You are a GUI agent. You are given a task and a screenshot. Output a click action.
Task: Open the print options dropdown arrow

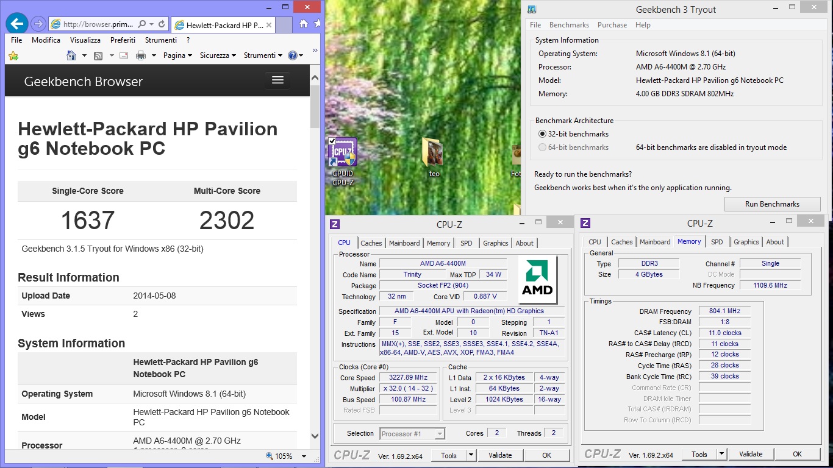tap(154, 55)
